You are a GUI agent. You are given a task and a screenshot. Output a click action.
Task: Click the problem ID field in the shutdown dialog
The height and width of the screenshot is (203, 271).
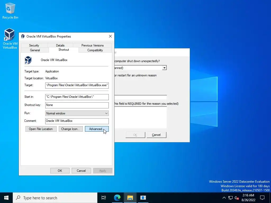point(141,97)
